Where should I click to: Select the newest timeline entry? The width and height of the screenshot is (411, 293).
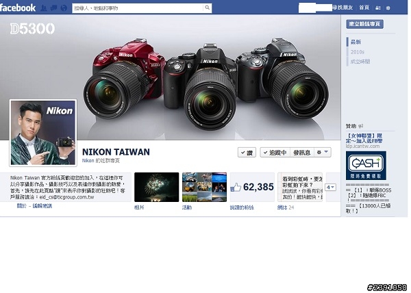pyautogui.click(x=356, y=42)
